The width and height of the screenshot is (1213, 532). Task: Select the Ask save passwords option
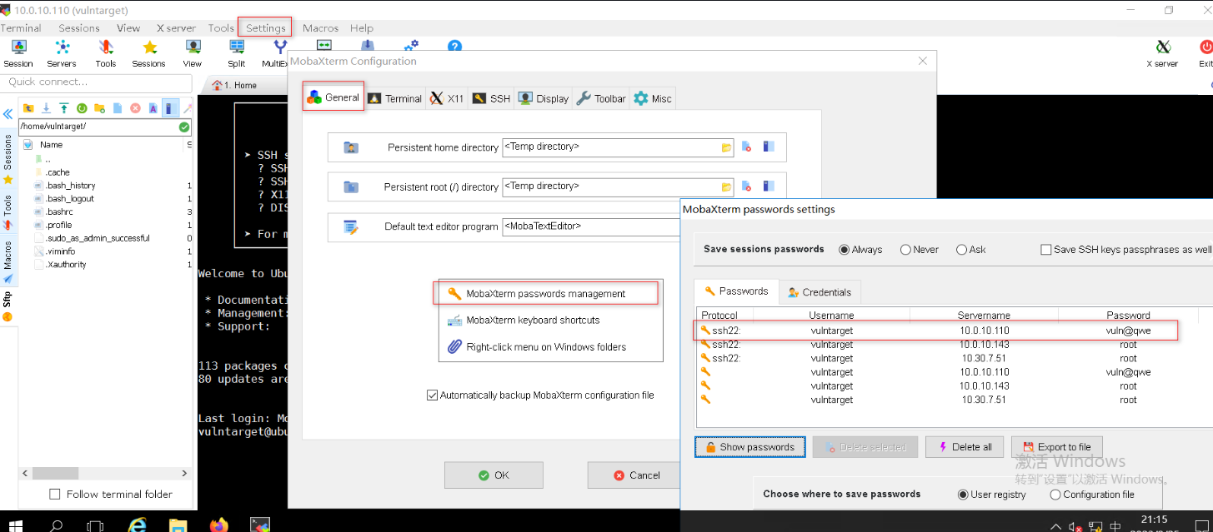click(971, 250)
